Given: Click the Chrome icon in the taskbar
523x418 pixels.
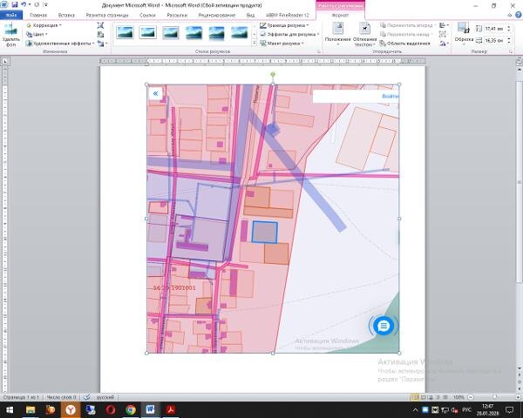Looking at the screenshot, I should point(130,408).
